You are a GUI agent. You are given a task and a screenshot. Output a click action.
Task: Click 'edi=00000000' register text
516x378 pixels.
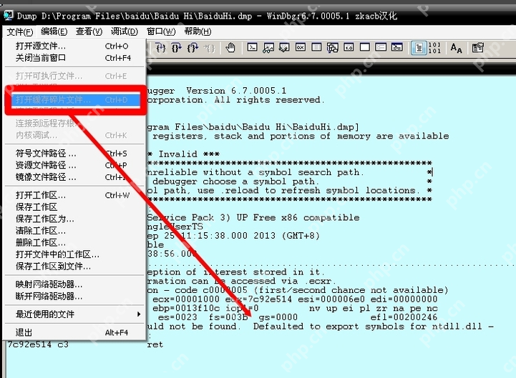(404, 299)
